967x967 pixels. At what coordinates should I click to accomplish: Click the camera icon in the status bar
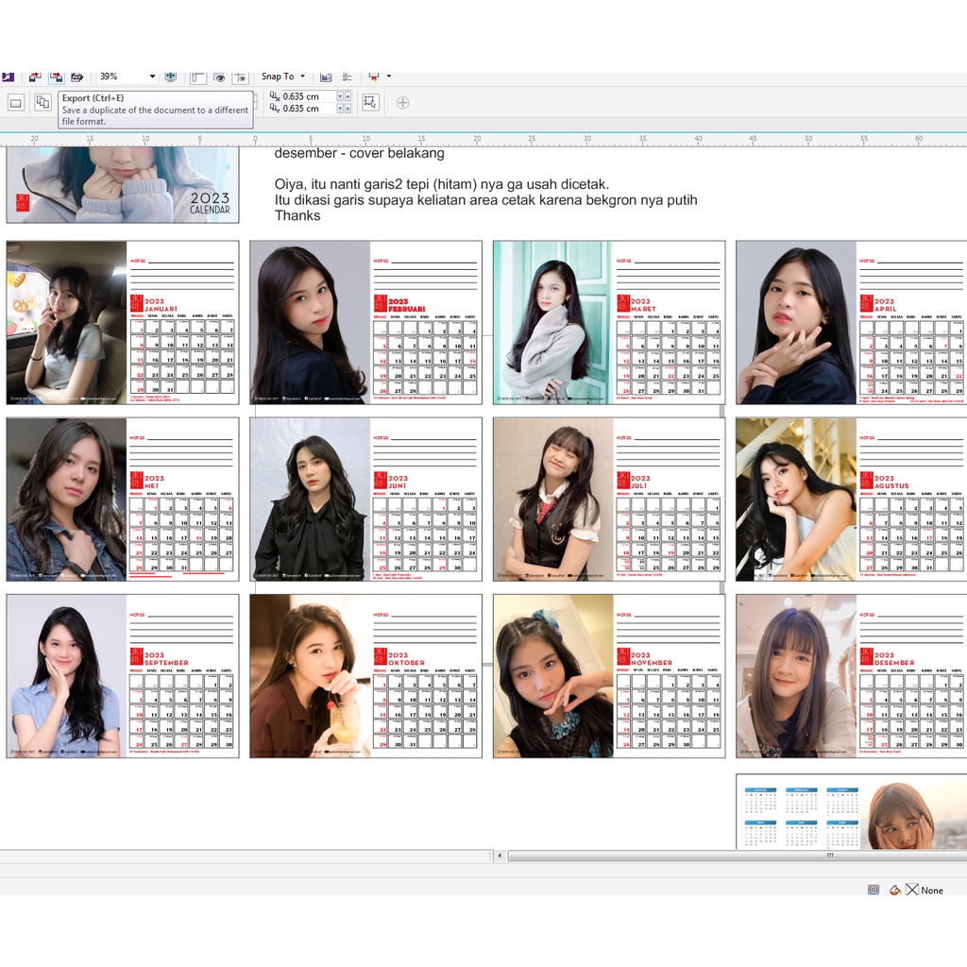[873, 890]
